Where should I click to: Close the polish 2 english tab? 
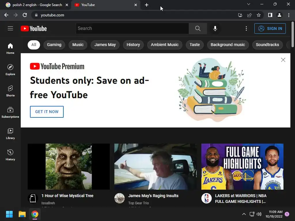pos(67,5)
